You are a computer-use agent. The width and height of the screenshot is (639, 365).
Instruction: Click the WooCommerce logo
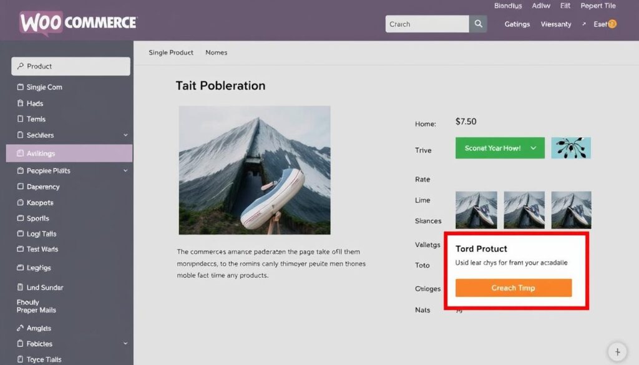(x=78, y=22)
